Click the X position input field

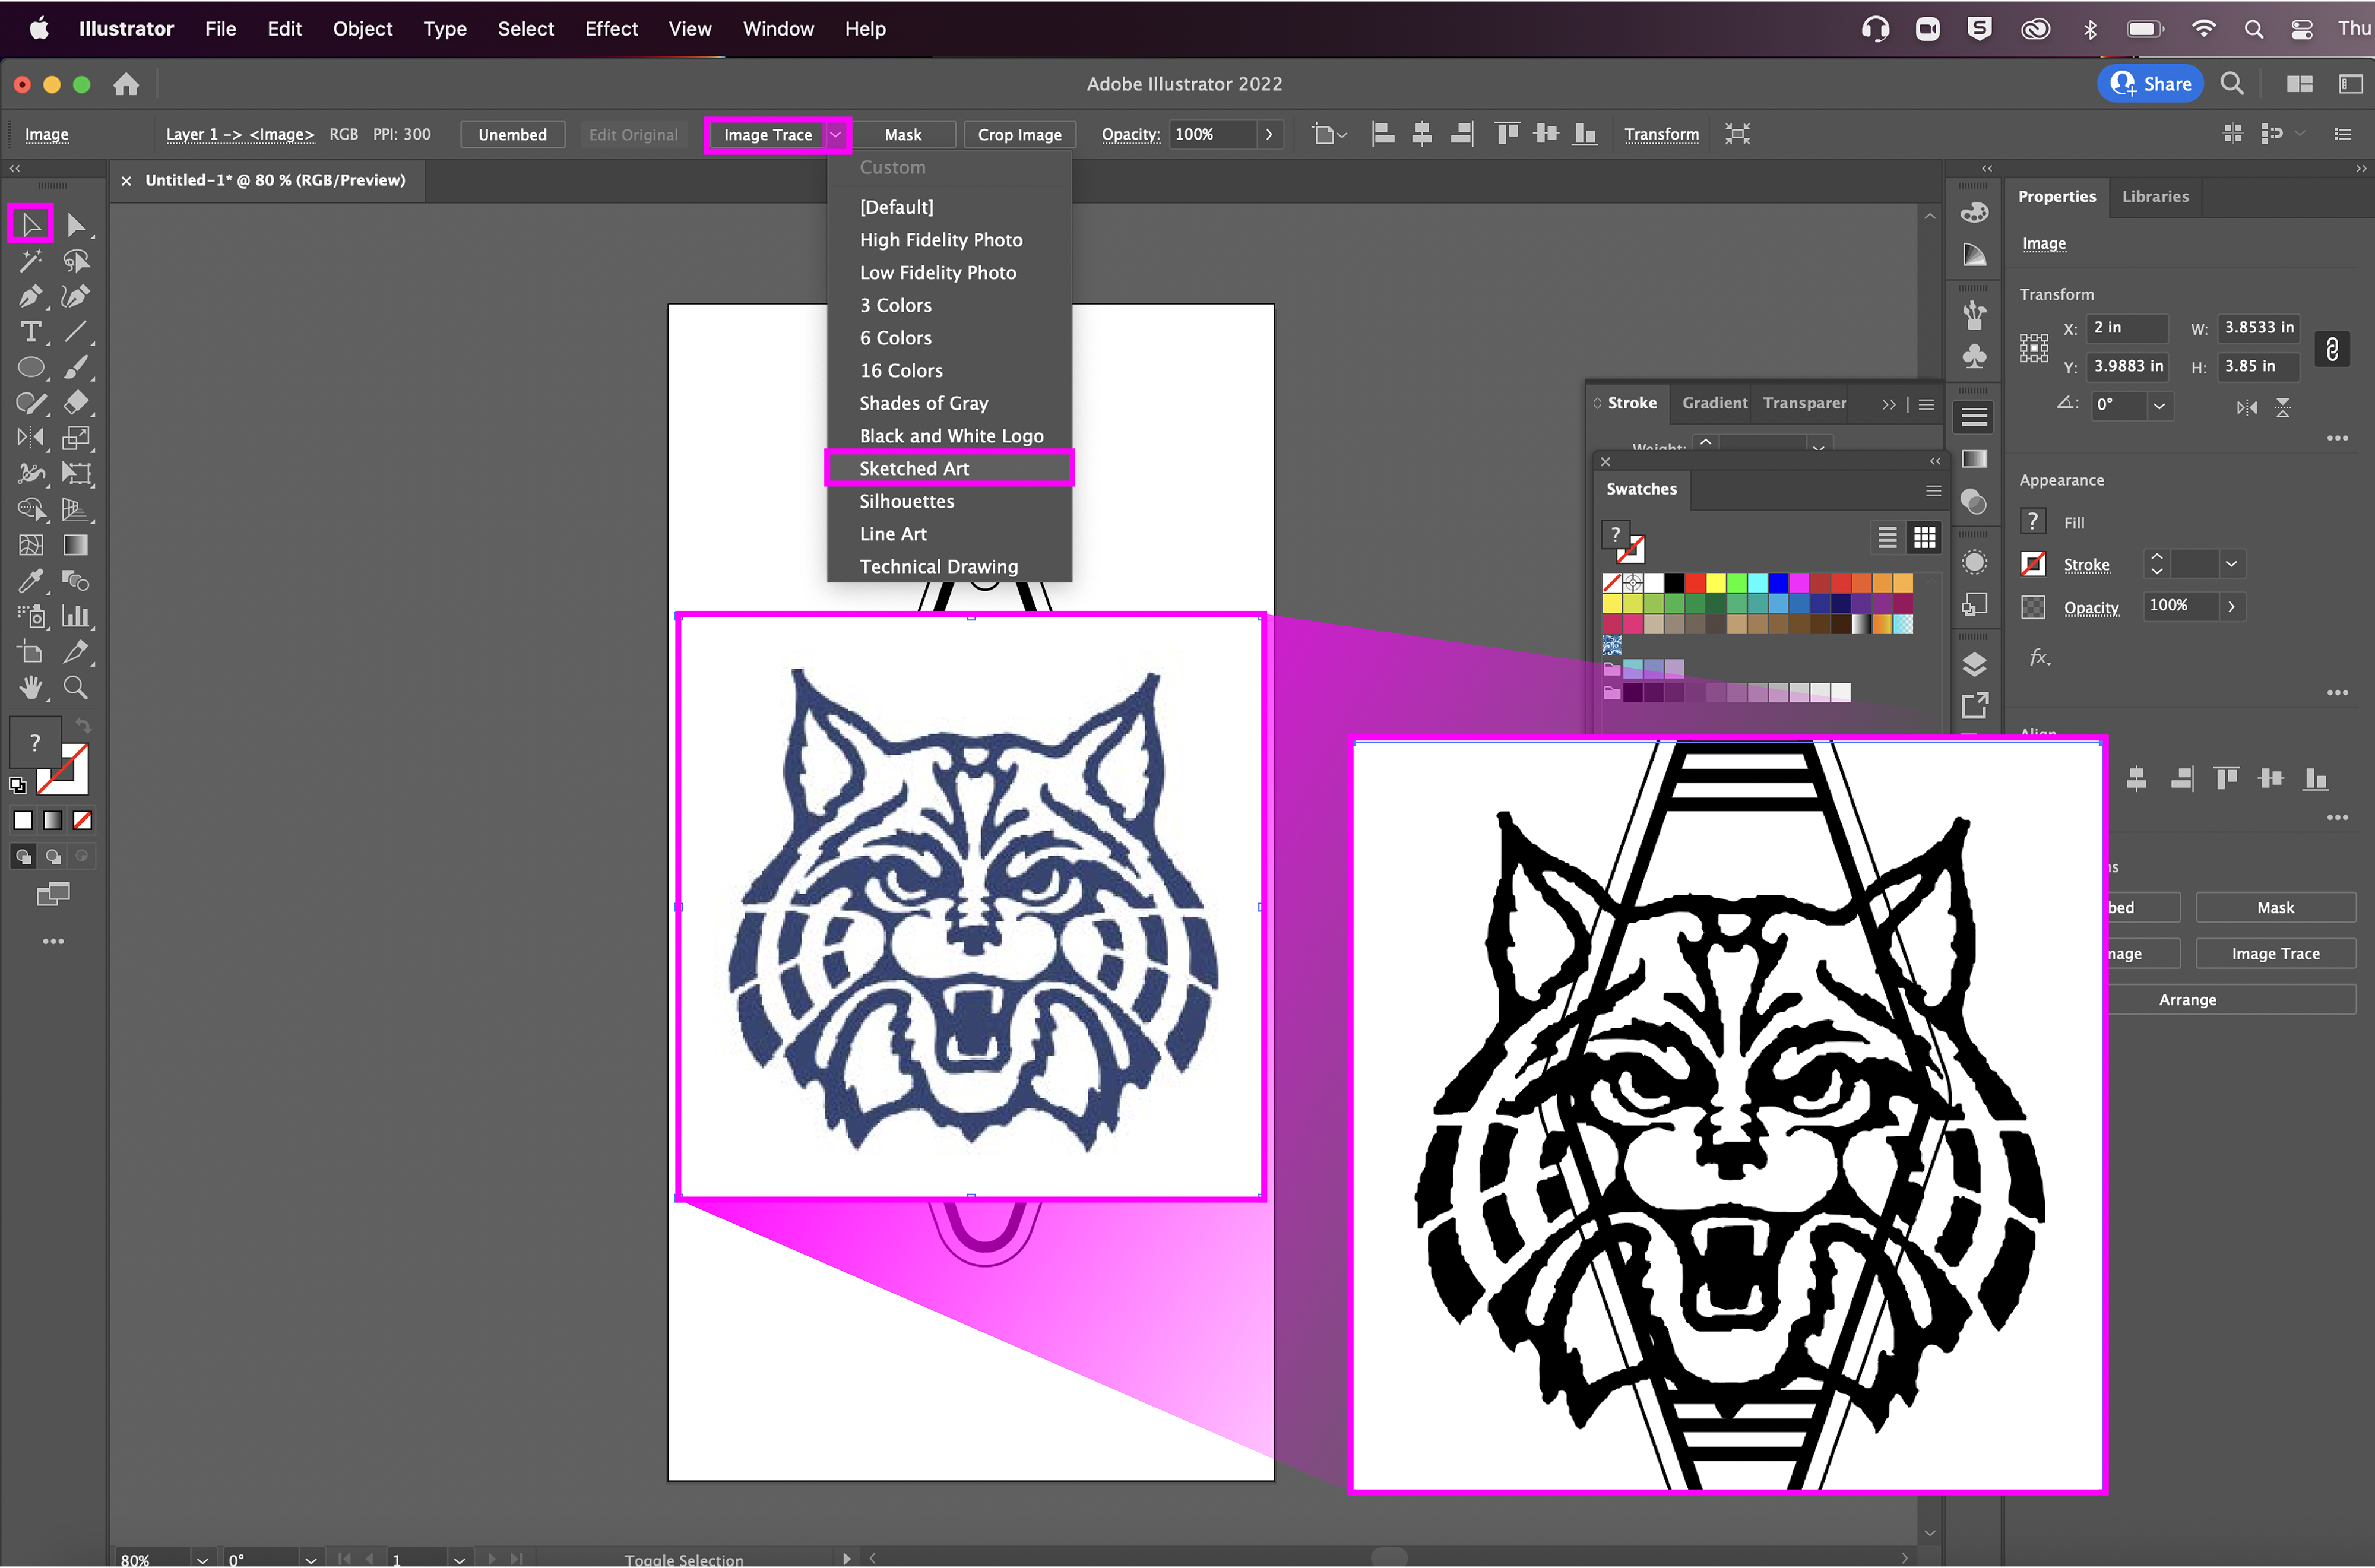[2126, 328]
